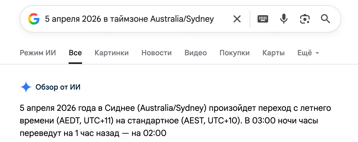Focus the search field with Sydney query
The height and width of the screenshot is (142, 358).
(129, 19)
